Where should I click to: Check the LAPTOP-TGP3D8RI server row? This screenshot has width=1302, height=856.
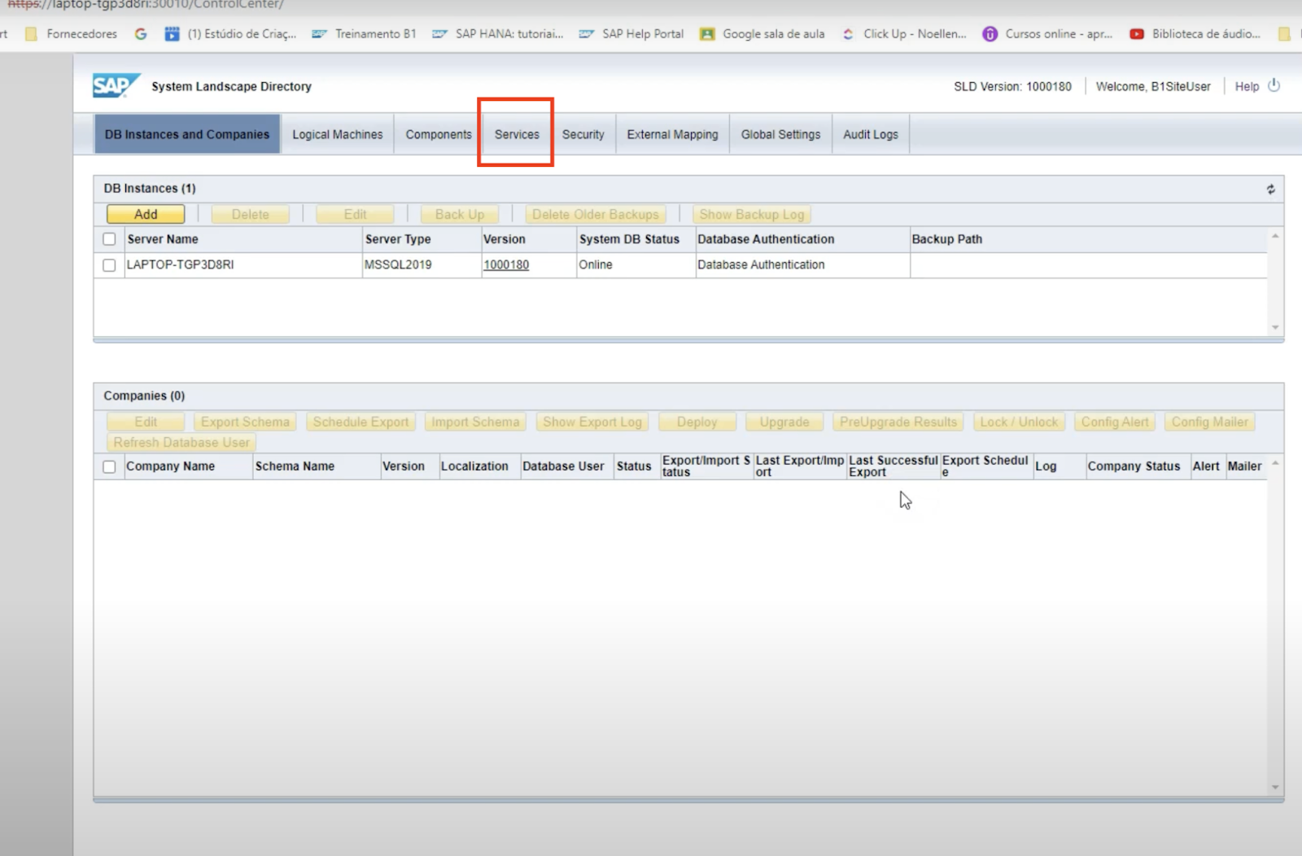click(x=109, y=265)
